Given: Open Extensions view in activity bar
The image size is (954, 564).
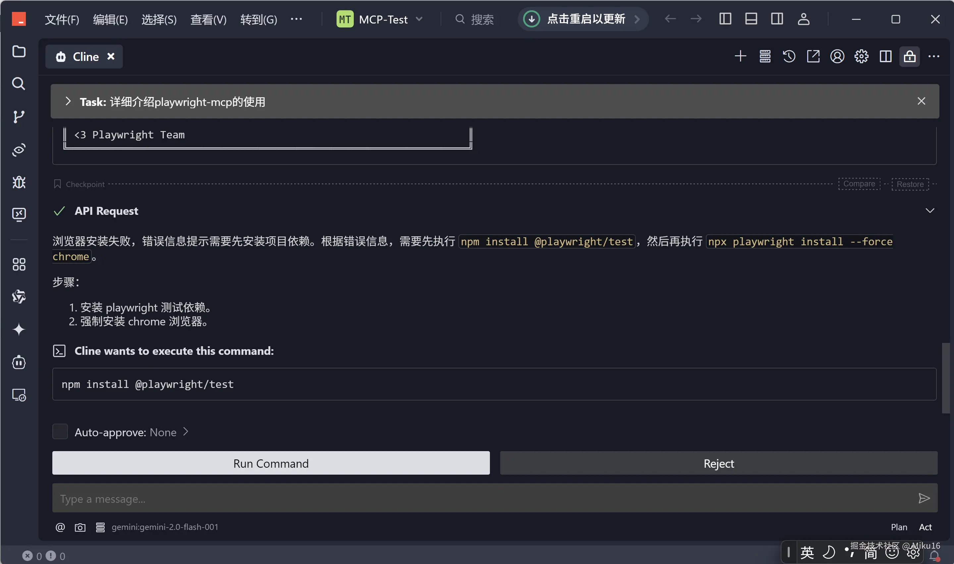Looking at the screenshot, I should click(19, 264).
